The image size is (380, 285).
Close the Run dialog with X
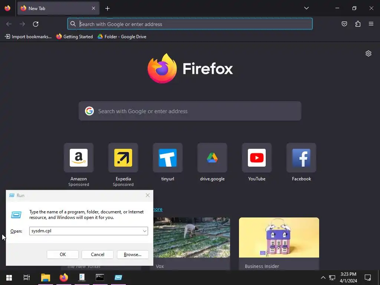[x=148, y=195]
